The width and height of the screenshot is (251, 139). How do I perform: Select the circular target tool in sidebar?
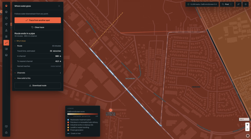click(x=6, y=18)
